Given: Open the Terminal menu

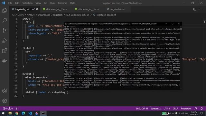Looking at the screenshot, I should point(62,3).
